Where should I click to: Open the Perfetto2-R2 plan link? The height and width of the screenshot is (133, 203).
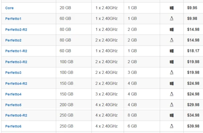[16, 29]
